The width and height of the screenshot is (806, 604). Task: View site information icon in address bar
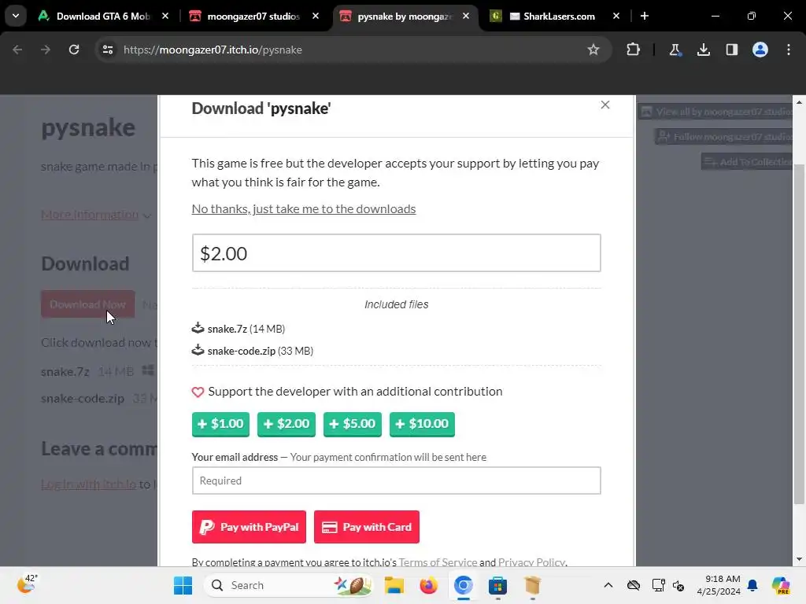[x=108, y=50]
